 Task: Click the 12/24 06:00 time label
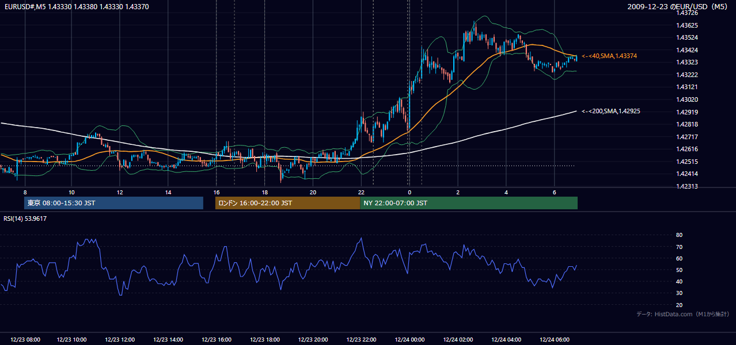555,340
